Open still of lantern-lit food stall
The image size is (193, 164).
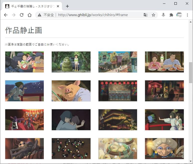(118, 91)
